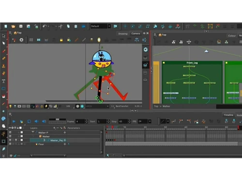Click the Top home breadcrumb in Node view

163,35
